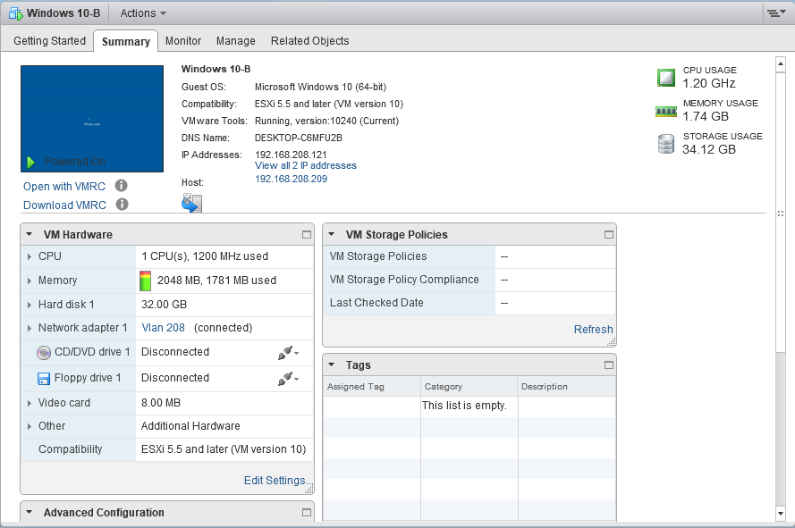The height and width of the screenshot is (528, 795).
Task: Maximize the VM Storage Policies panel
Action: coord(609,235)
